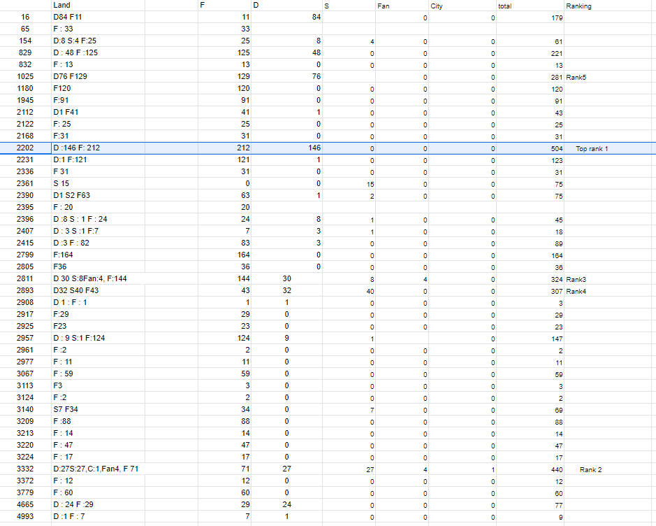Select cell with ID 2202

[x=25, y=148]
